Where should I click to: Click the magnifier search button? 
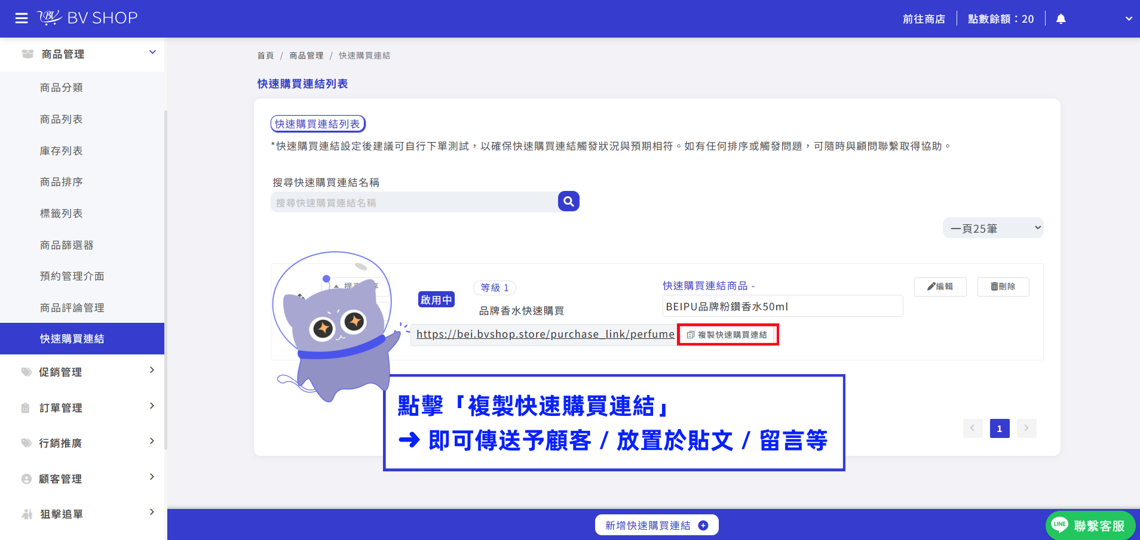pyautogui.click(x=569, y=202)
